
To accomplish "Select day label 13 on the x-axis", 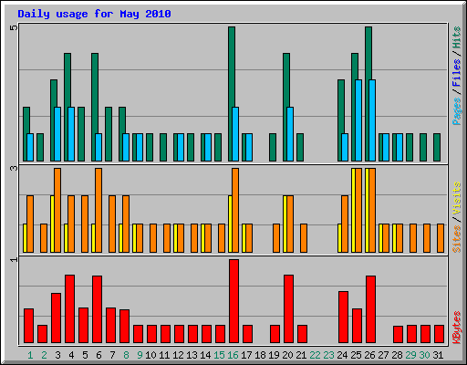I will tap(192, 355).
